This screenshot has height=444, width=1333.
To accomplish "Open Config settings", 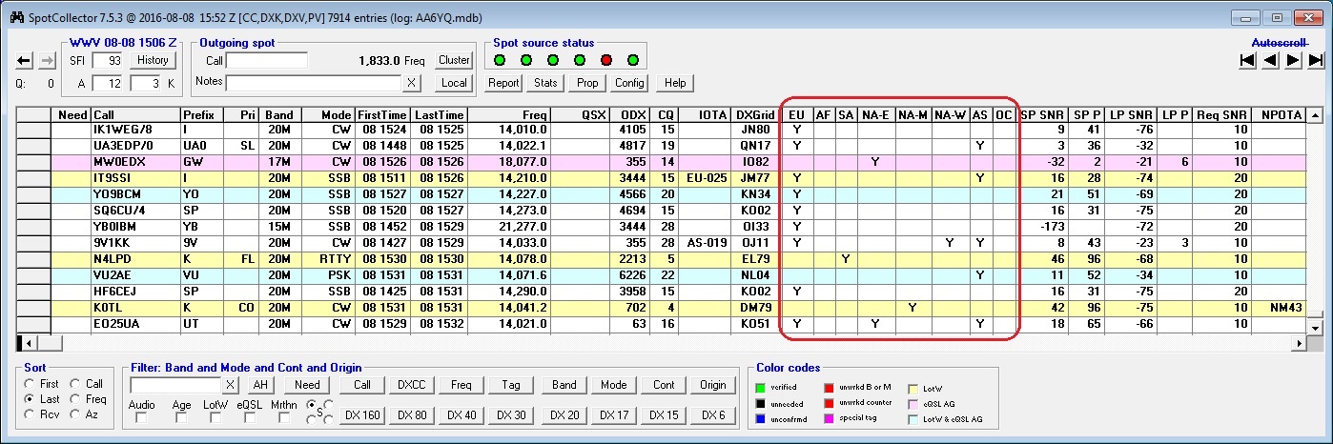I will tap(629, 83).
